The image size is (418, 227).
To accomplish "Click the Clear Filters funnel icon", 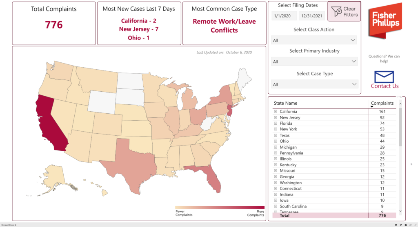I will (x=337, y=12).
